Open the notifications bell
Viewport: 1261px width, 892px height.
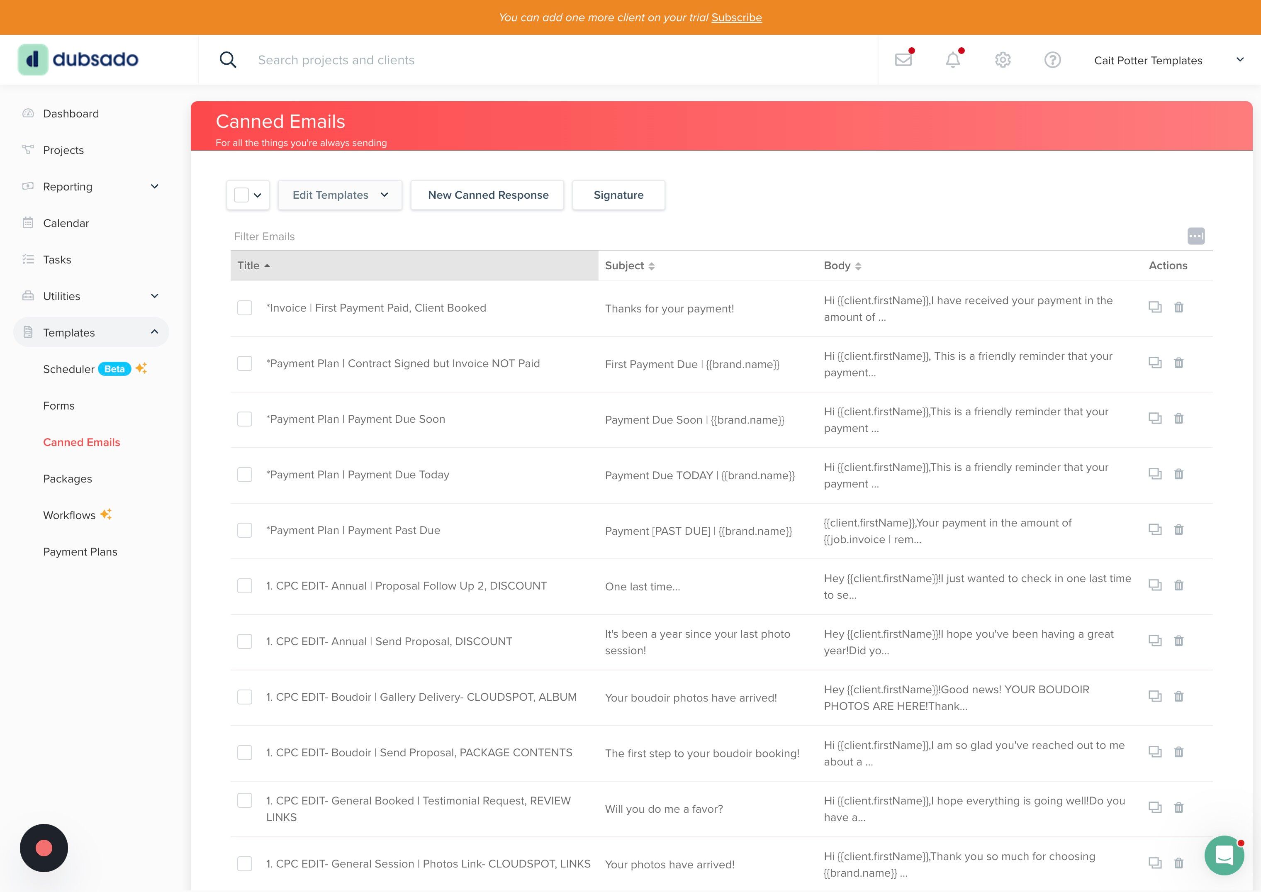(953, 59)
